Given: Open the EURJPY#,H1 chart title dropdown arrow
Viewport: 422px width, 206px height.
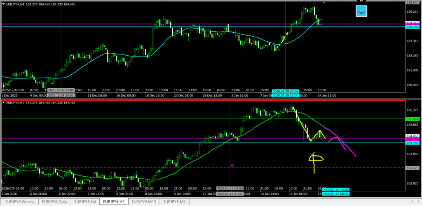Looking at the screenshot, I should click(x=3, y=102).
